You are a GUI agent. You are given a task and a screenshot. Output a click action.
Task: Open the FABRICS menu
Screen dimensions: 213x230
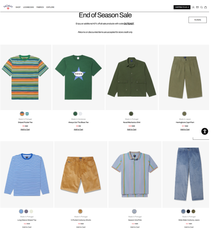pyautogui.click(x=40, y=7)
